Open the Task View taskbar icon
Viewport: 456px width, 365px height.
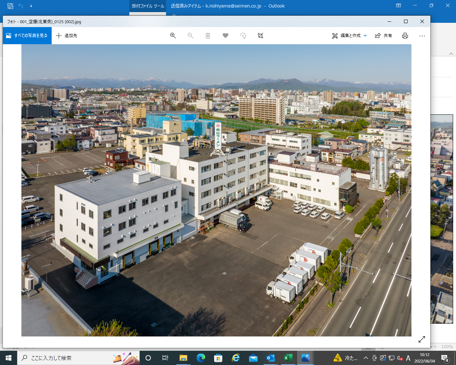[165, 358]
